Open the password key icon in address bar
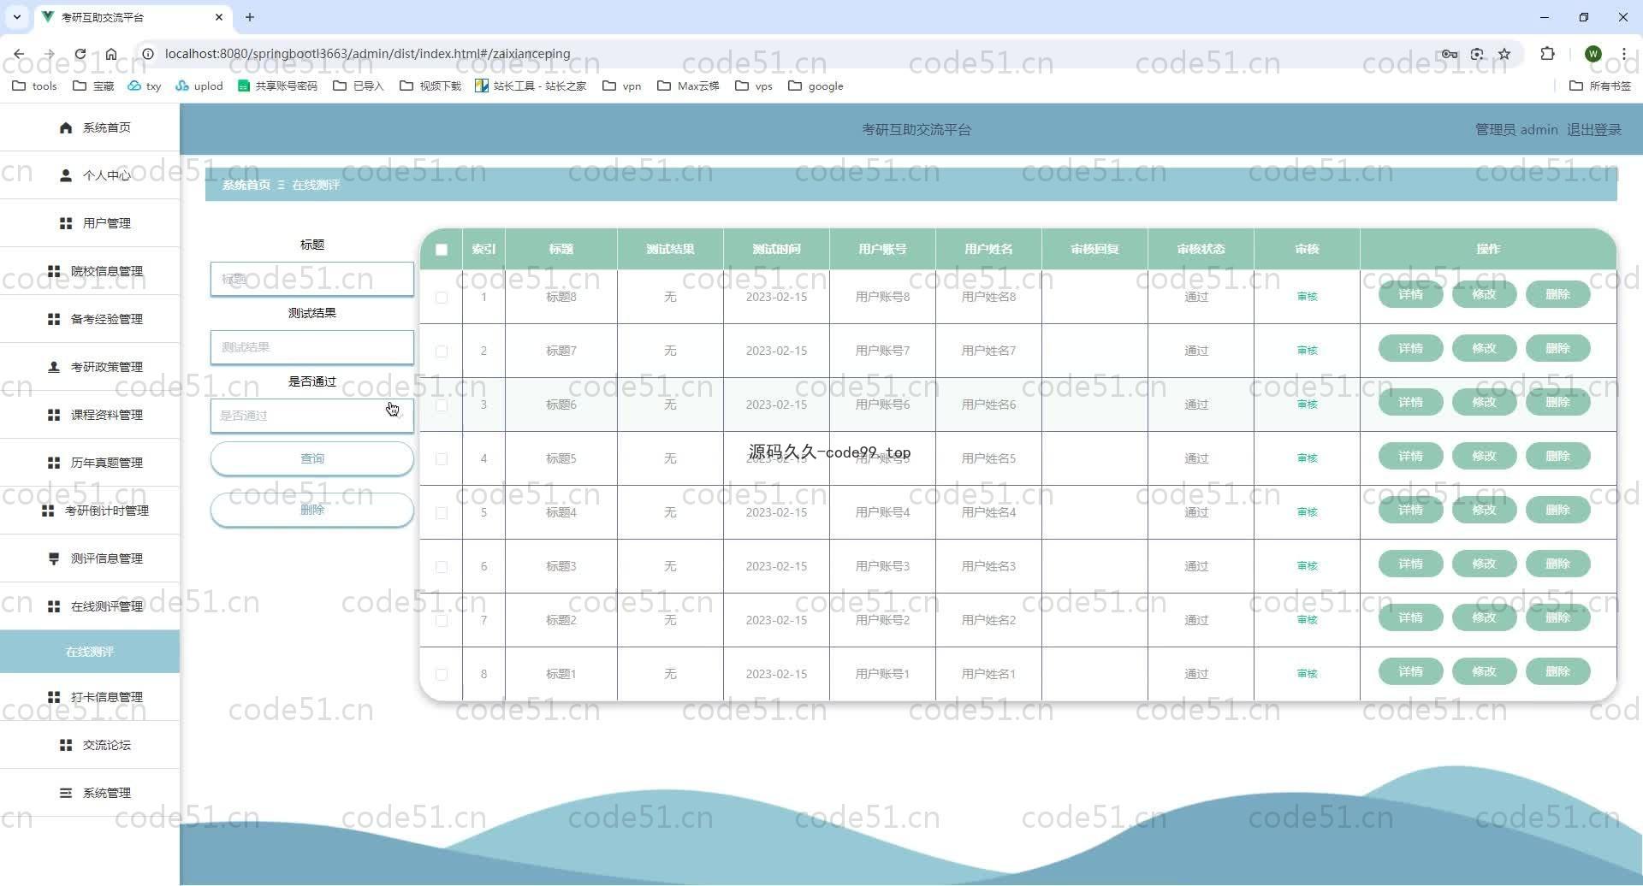Image resolution: width=1643 pixels, height=886 pixels. point(1450,54)
